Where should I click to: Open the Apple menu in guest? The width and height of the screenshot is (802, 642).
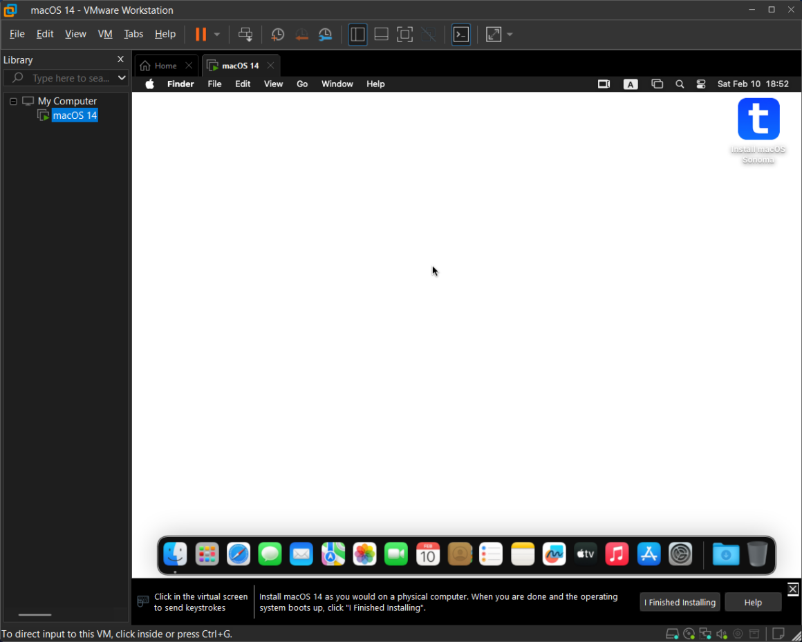[149, 84]
